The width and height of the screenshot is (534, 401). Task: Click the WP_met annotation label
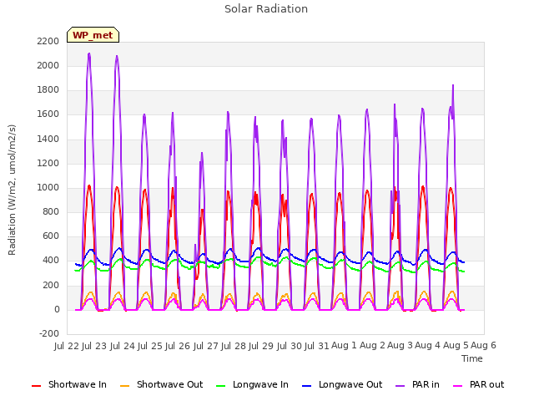[93, 35]
